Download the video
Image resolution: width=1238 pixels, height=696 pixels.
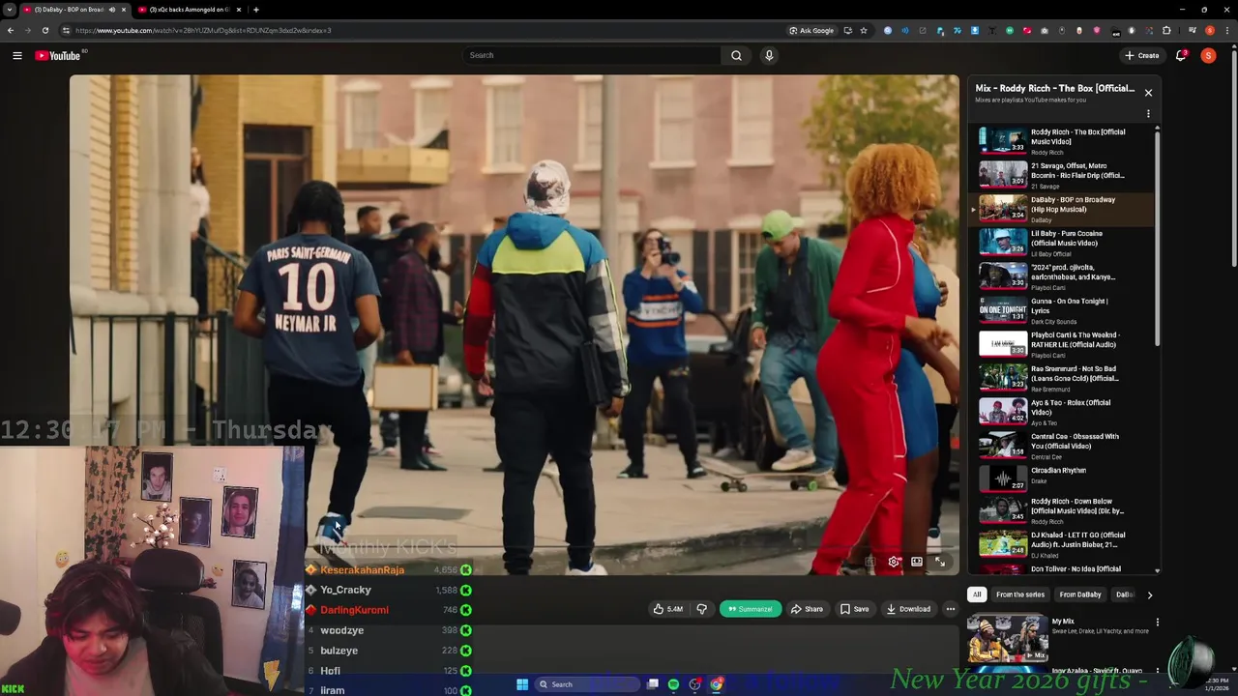(908, 609)
